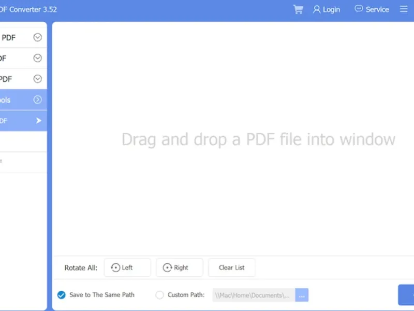Expand the second sidebar section chevron
Viewport: 414px width, 311px height.
pyautogui.click(x=37, y=58)
